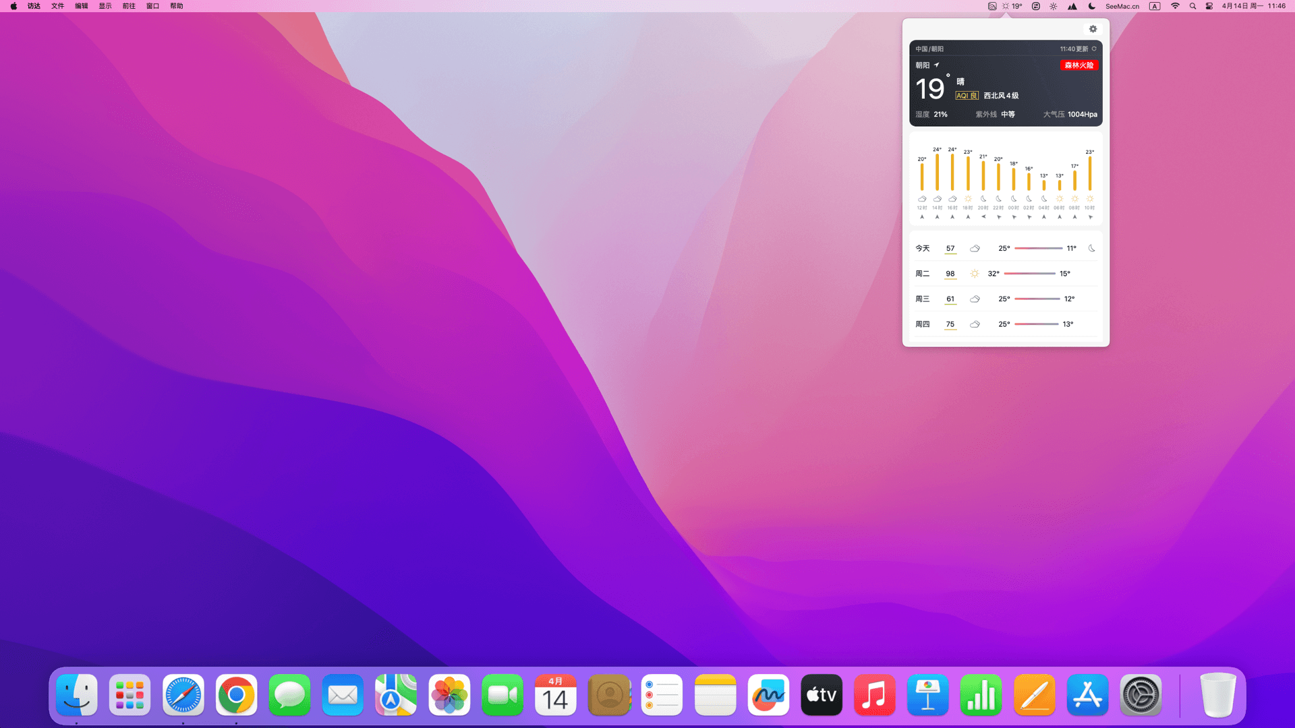Open the input source A menu
Screen dimensions: 1295x728
click(1155, 6)
